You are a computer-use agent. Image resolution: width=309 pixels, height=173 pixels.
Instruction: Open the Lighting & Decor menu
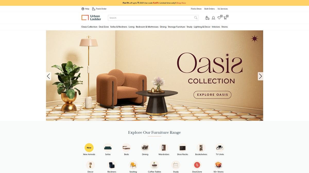coord(202,27)
